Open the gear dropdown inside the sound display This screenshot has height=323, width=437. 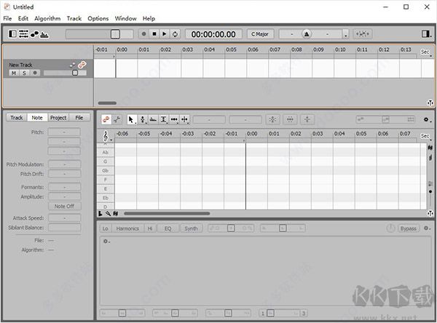tap(106, 241)
